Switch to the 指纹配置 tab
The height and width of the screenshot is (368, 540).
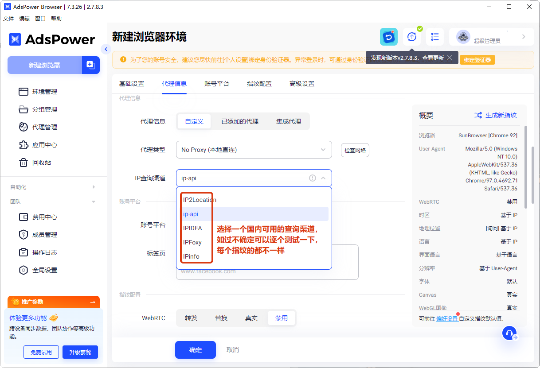(259, 84)
